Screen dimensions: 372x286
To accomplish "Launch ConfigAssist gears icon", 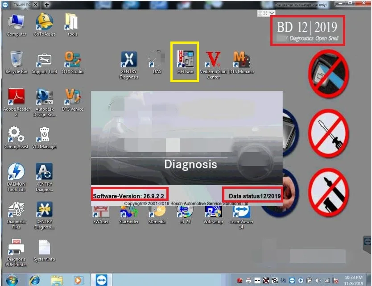I will pyautogui.click(x=16, y=138).
